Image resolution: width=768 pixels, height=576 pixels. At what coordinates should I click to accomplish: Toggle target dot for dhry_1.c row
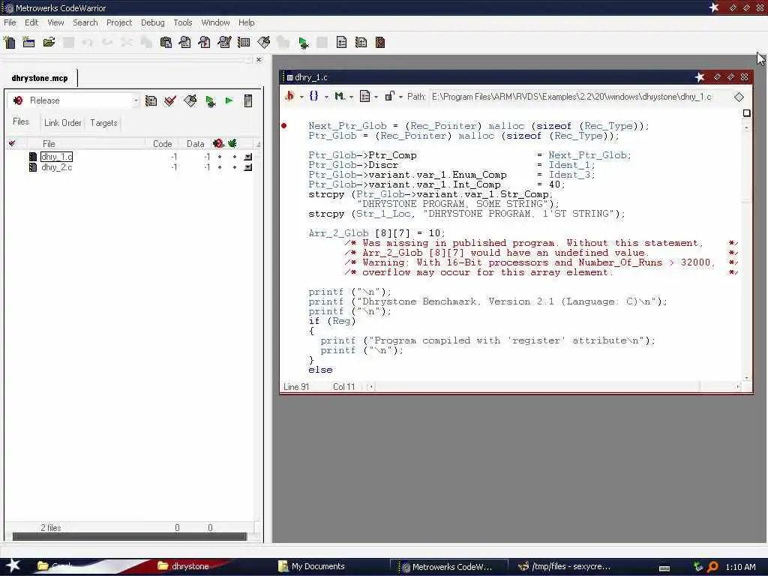[x=234, y=157]
